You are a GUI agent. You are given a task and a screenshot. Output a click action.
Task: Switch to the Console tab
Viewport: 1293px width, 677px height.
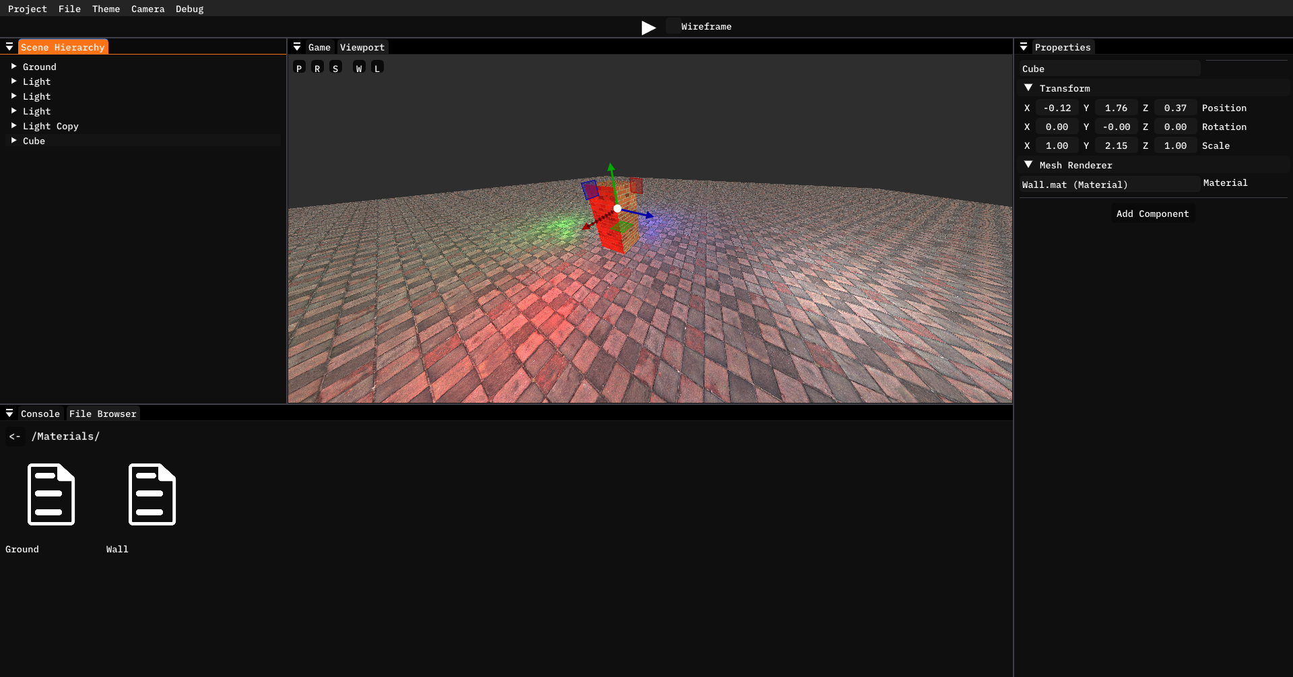coord(40,414)
